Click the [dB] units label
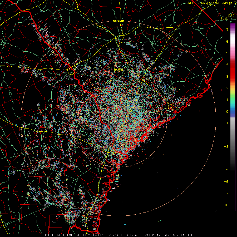The width and height of the screenshot is (237, 237). click(225, 18)
